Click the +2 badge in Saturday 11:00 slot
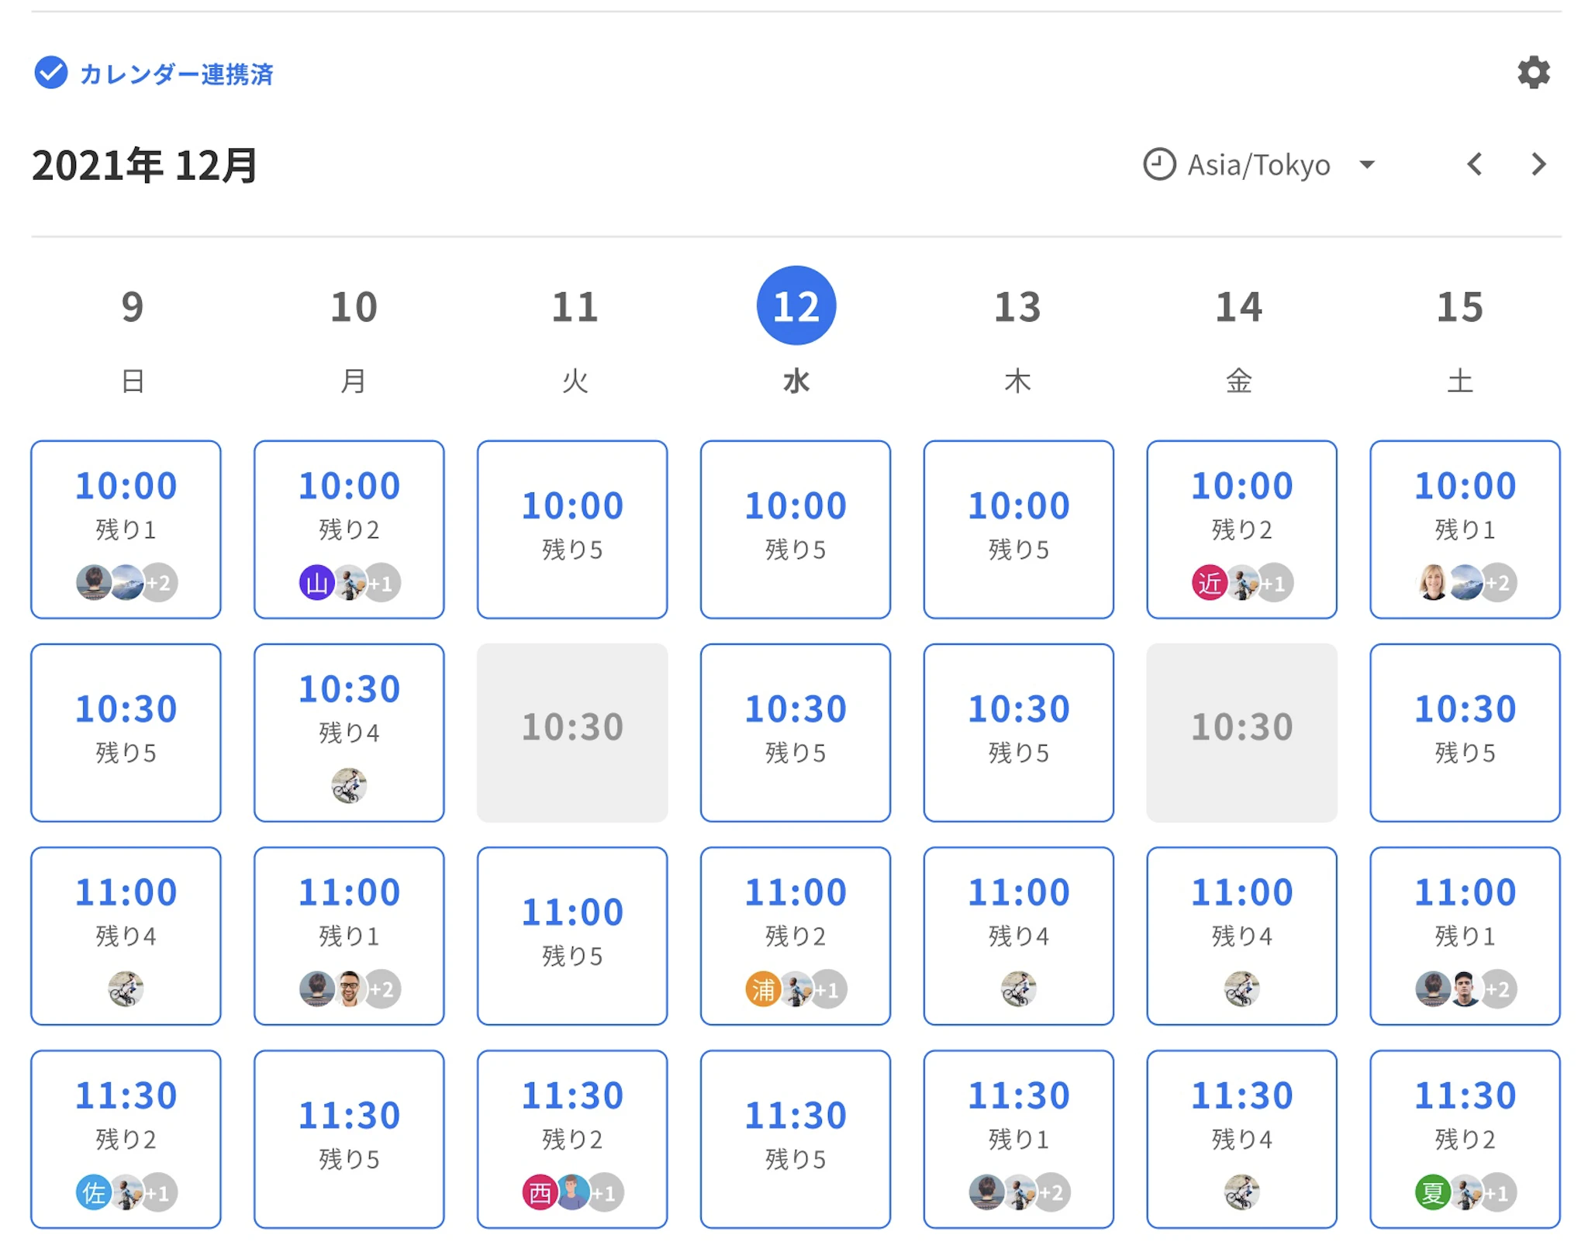1588x1245 pixels. (1499, 989)
